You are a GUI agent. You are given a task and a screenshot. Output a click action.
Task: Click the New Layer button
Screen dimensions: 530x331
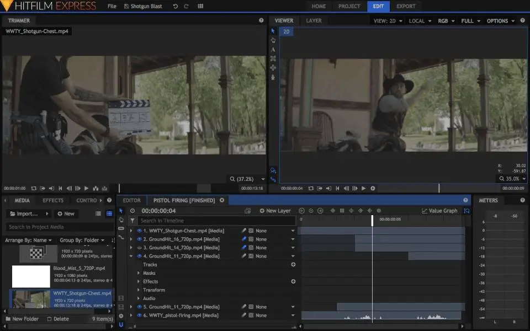point(275,211)
